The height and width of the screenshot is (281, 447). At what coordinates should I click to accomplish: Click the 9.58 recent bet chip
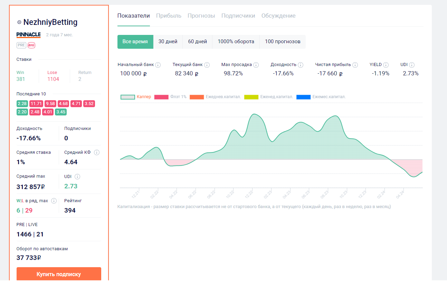click(x=50, y=104)
